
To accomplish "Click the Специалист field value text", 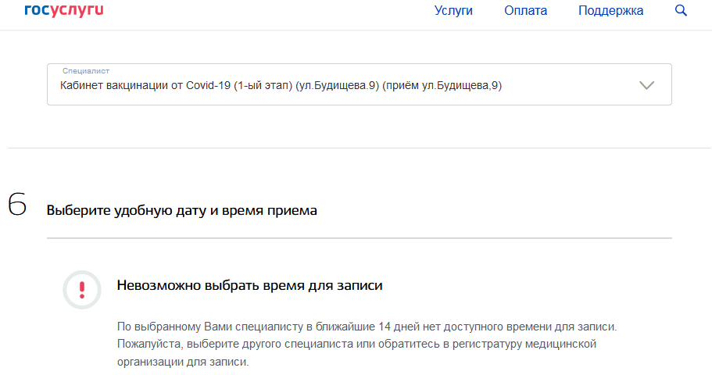I will coord(281,85).
